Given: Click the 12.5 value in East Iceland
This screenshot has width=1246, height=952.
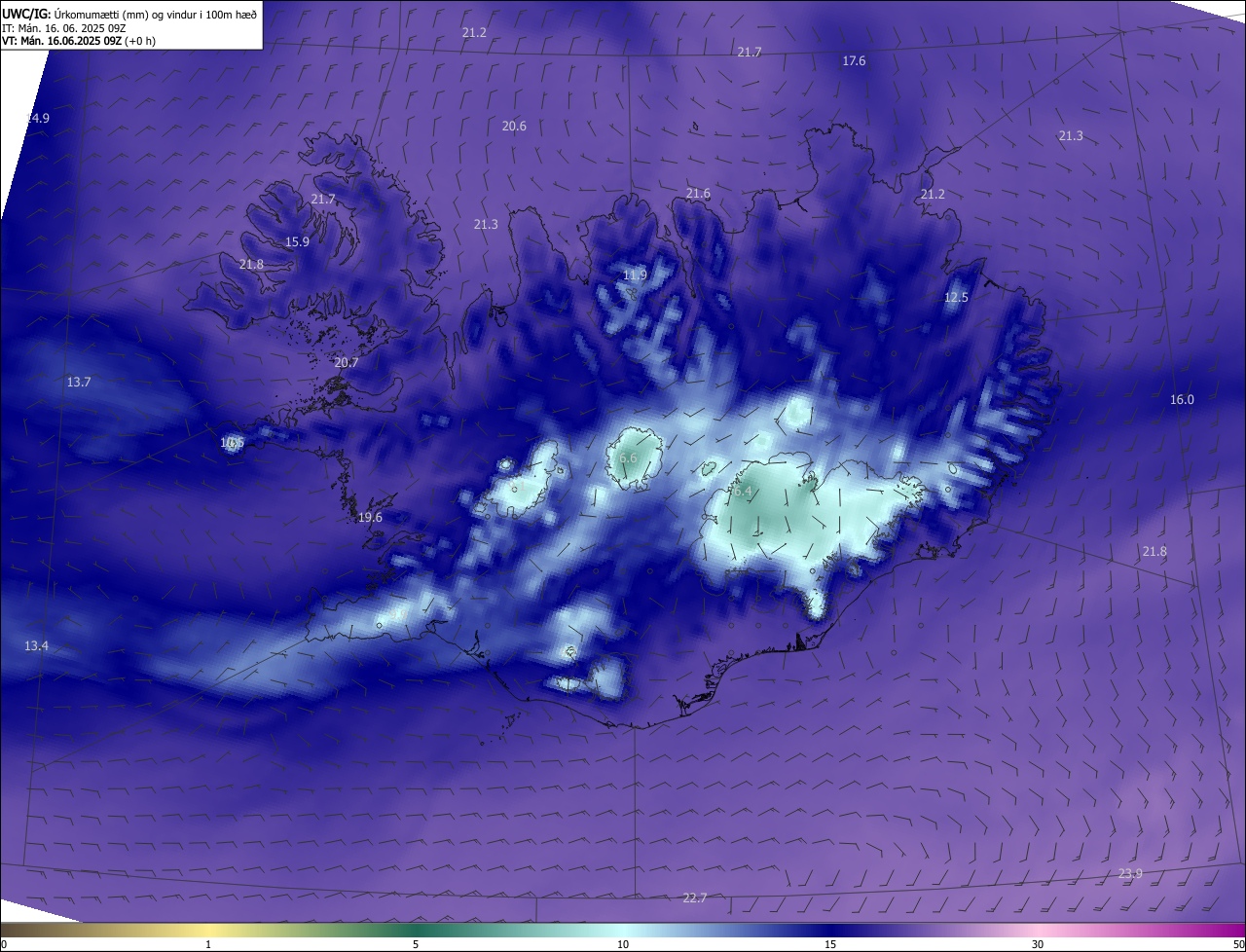Looking at the screenshot, I should [x=957, y=298].
